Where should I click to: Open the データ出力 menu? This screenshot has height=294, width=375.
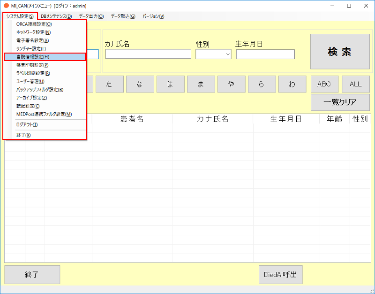[91, 16]
